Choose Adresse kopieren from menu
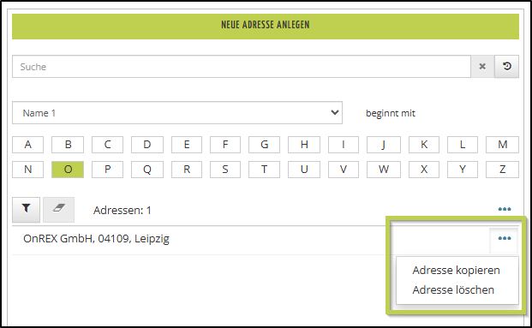 [456, 271]
